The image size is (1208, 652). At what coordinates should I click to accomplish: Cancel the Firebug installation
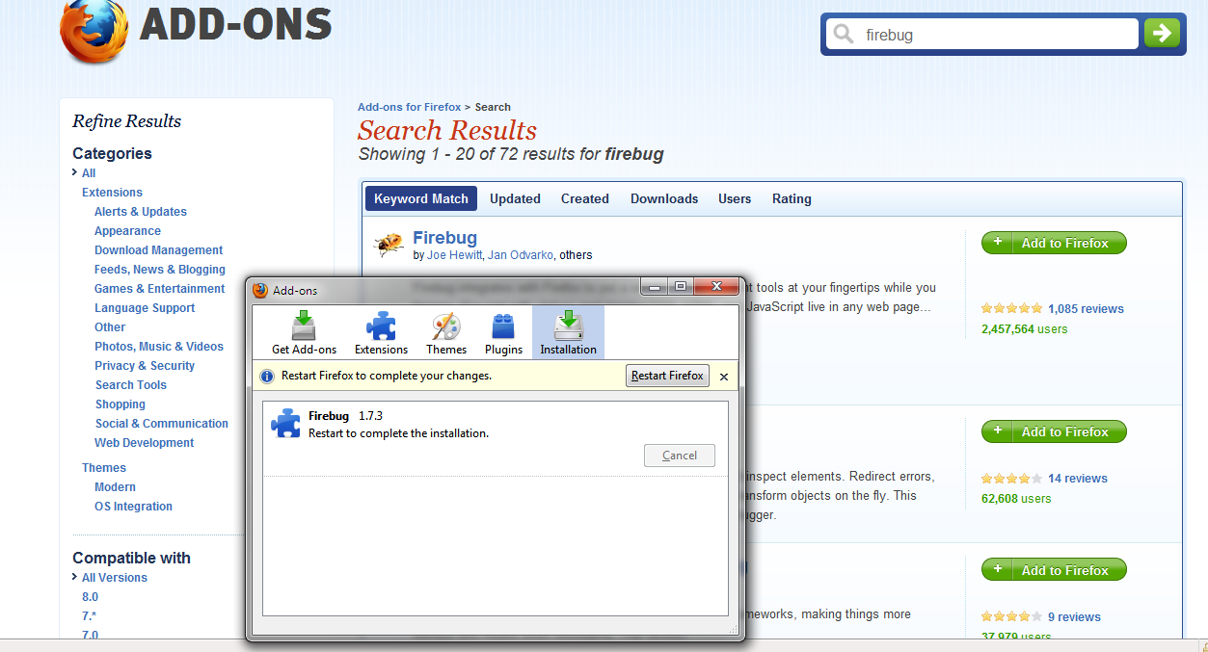[680, 456]
